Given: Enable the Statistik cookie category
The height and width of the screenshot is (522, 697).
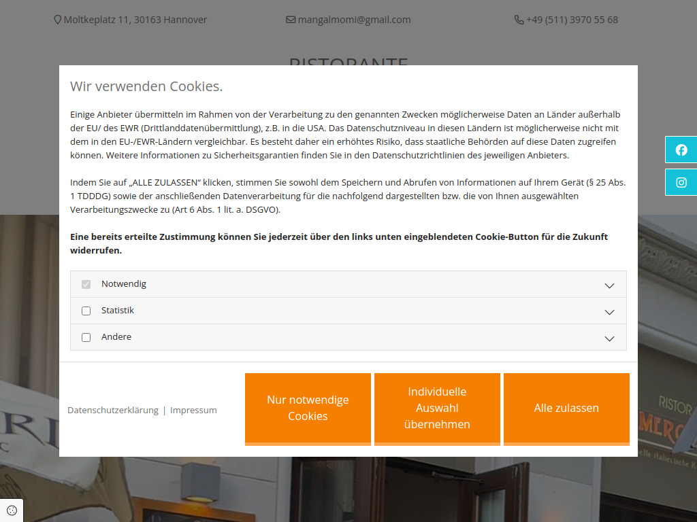Looking at the screenshot, I should tap(86, 311).
